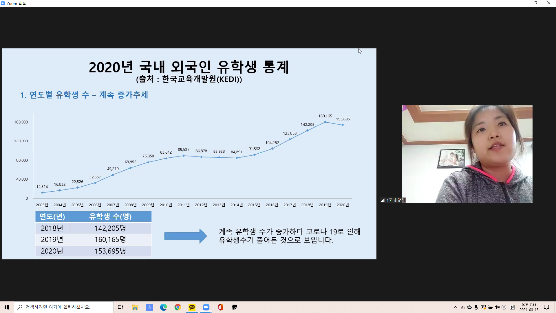
Task: Open the Windows Start menu
Action: (x=7, y=307)
